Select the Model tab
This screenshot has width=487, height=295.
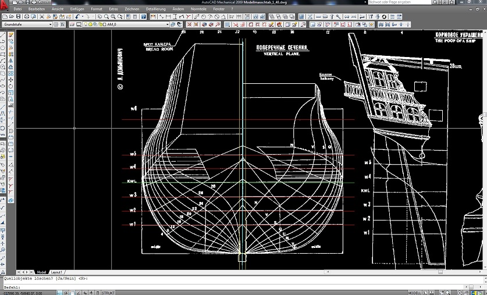pos(41,272)
